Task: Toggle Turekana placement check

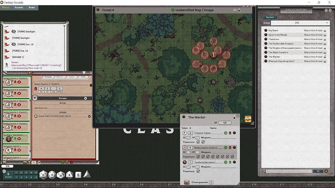Action: (198, 171)
